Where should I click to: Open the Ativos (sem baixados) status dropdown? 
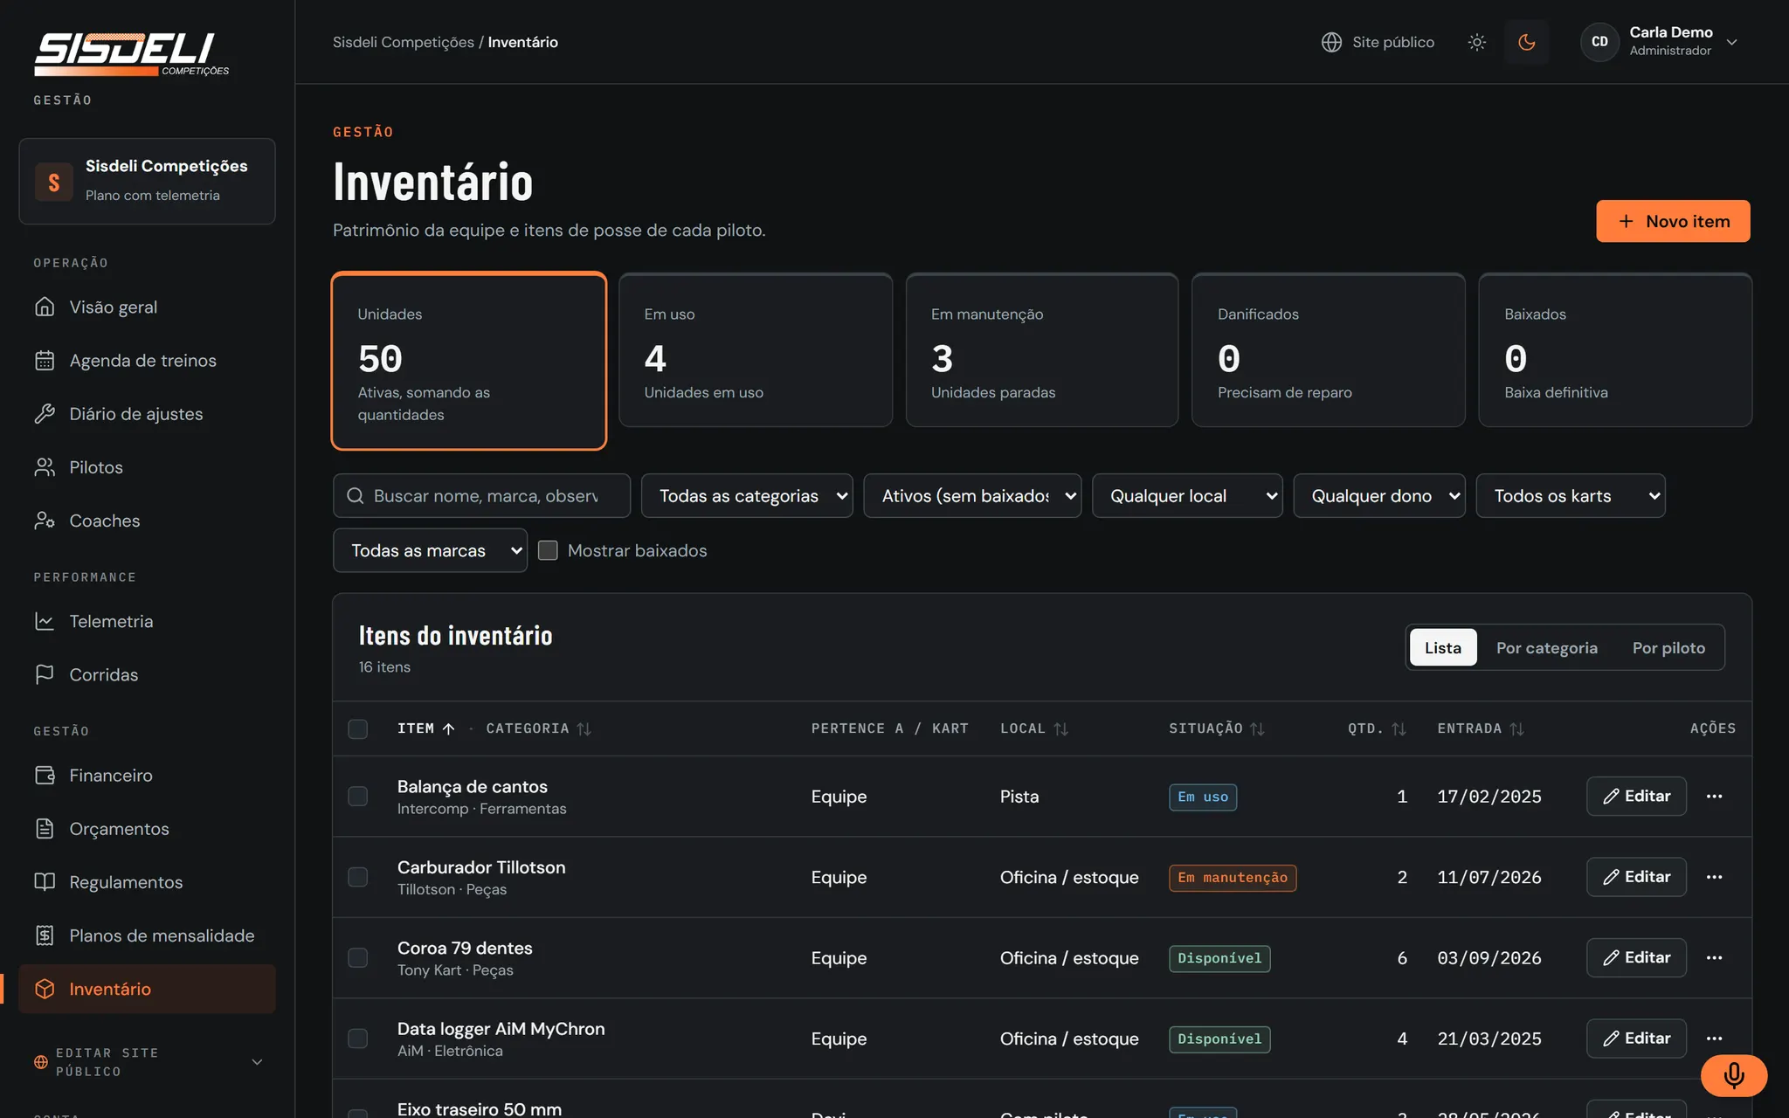[972, 496]
